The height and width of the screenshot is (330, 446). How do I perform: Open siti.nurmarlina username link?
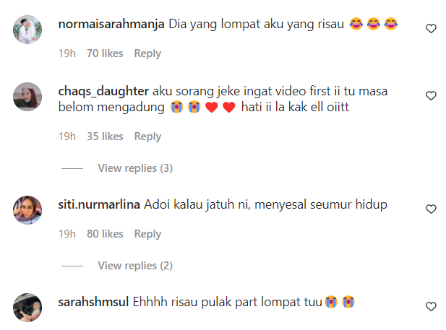click(x=99, y=204)
